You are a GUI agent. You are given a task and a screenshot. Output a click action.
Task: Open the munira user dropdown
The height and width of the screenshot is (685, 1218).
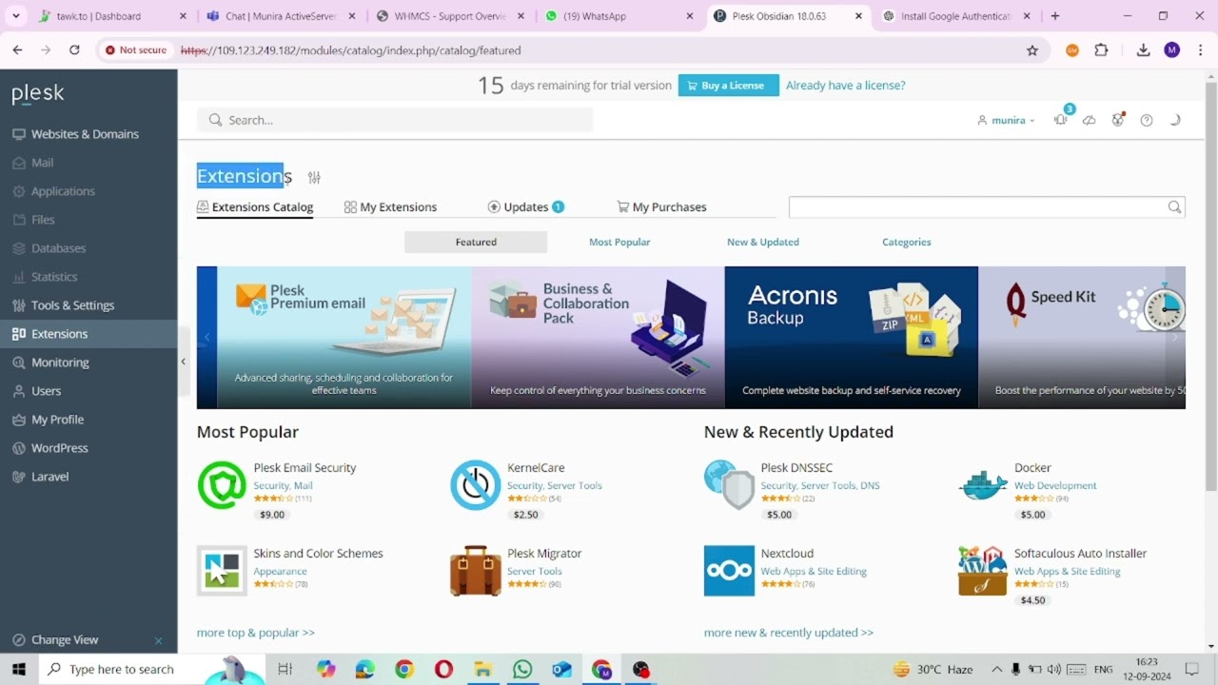coord(1007,121)
